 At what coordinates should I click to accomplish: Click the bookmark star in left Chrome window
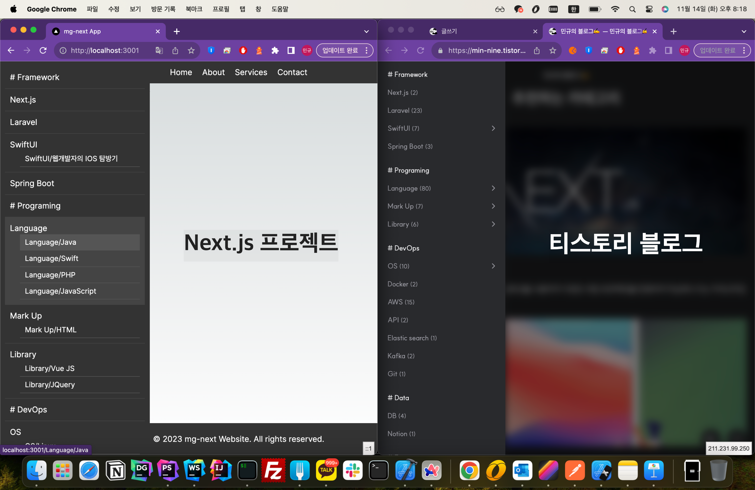pyautogui.click(x=191, y=50)
